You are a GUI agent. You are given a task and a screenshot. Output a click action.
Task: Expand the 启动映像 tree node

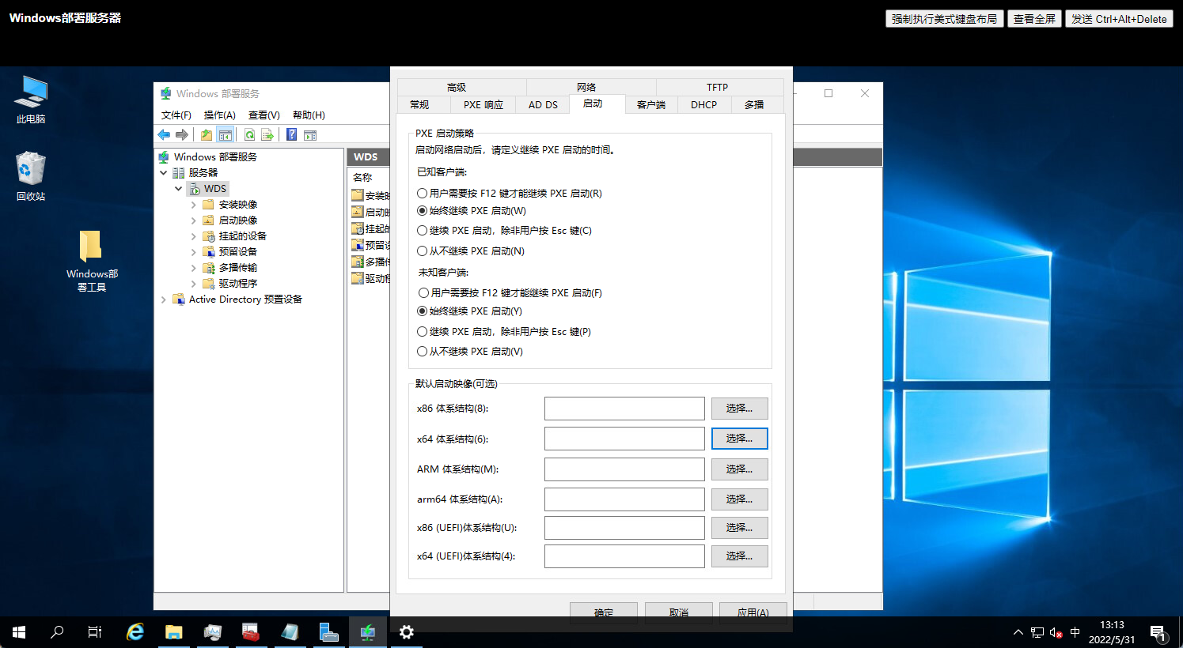coord(194,220)
